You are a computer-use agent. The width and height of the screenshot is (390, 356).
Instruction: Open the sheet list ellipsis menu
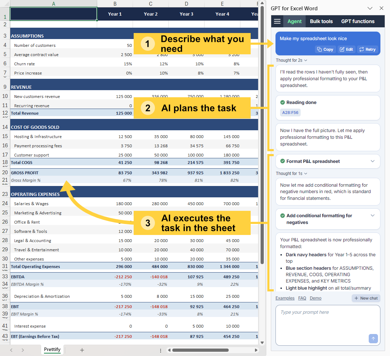[x=161, y=350]
